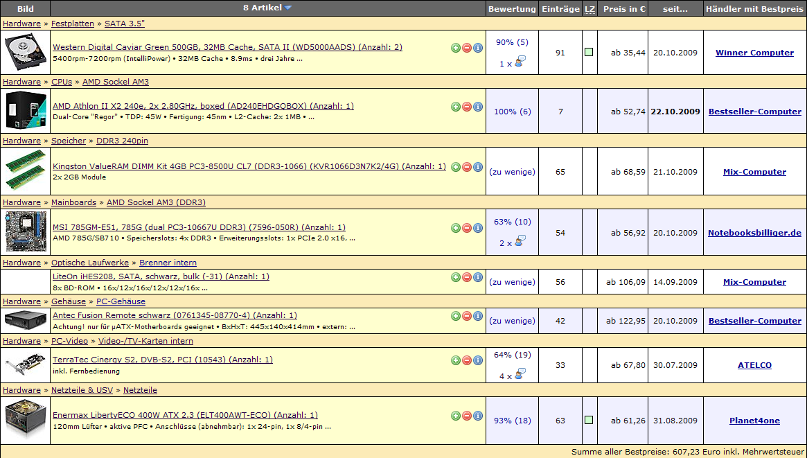Open Brenner intern category link
807x458 pixels.
[x=168, y=263]
